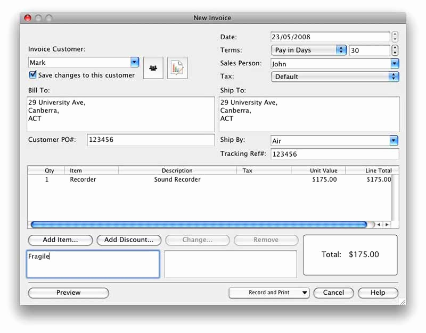The height and width of the screenshot is (333, 426).
Task: Click the empty second notes box
Action: tap(231, 264)
